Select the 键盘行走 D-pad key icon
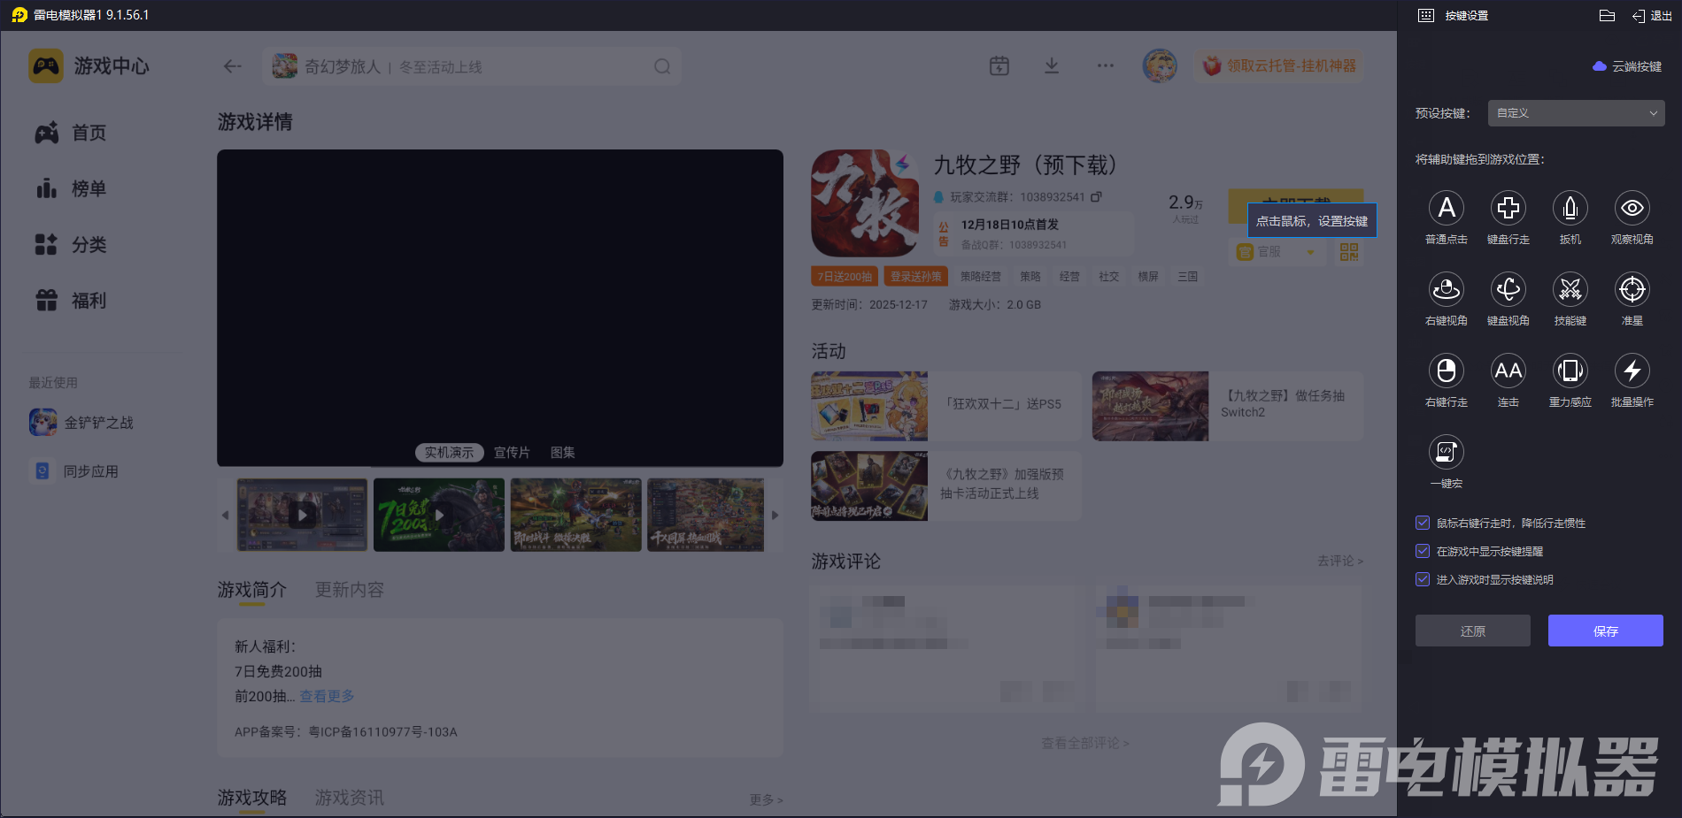1682x818 pixels. pos(1508,208)
